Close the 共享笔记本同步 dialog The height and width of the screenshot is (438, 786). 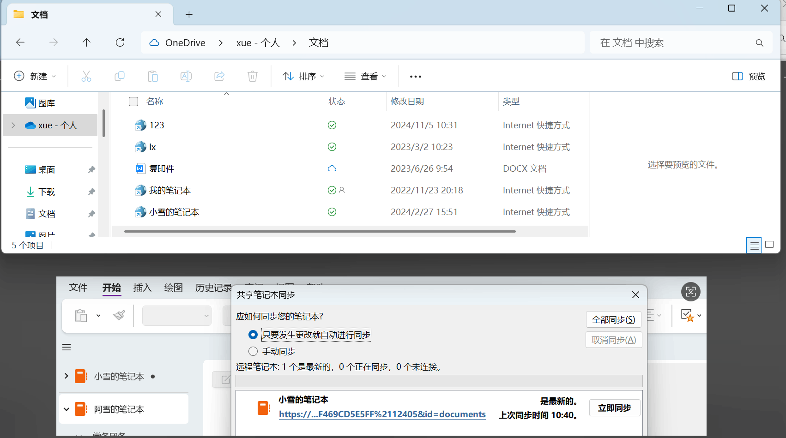click(x=635, y=294)
